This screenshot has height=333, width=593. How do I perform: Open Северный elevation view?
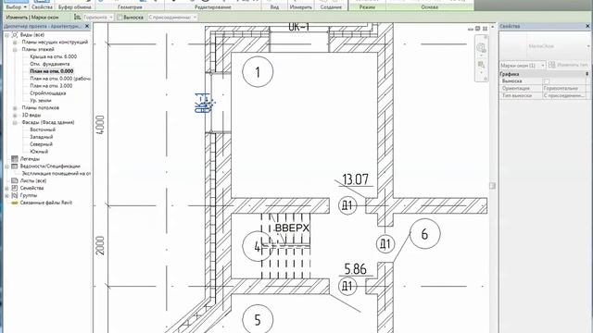pyautogui.click(x=41, y=144)
